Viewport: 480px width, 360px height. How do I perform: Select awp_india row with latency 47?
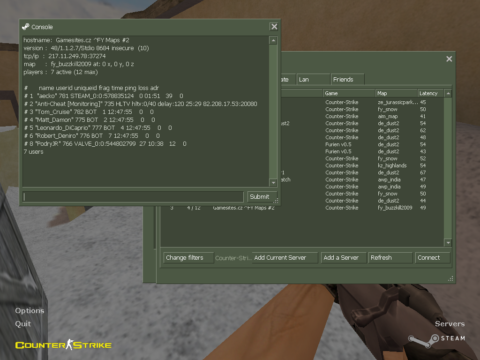pos(362,180)
